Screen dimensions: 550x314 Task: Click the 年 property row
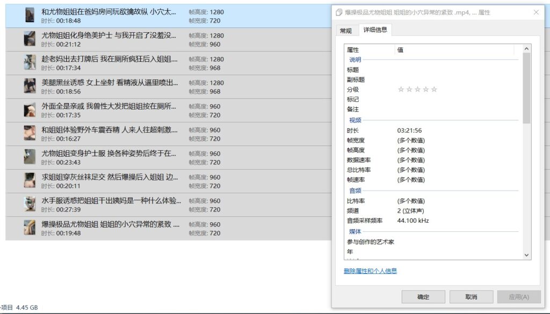pos(432,251)
